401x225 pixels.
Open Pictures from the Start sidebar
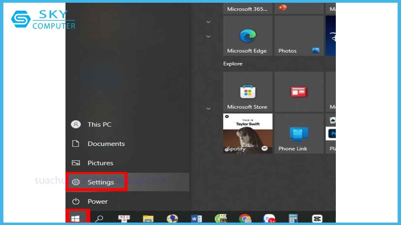click(100, 163)
